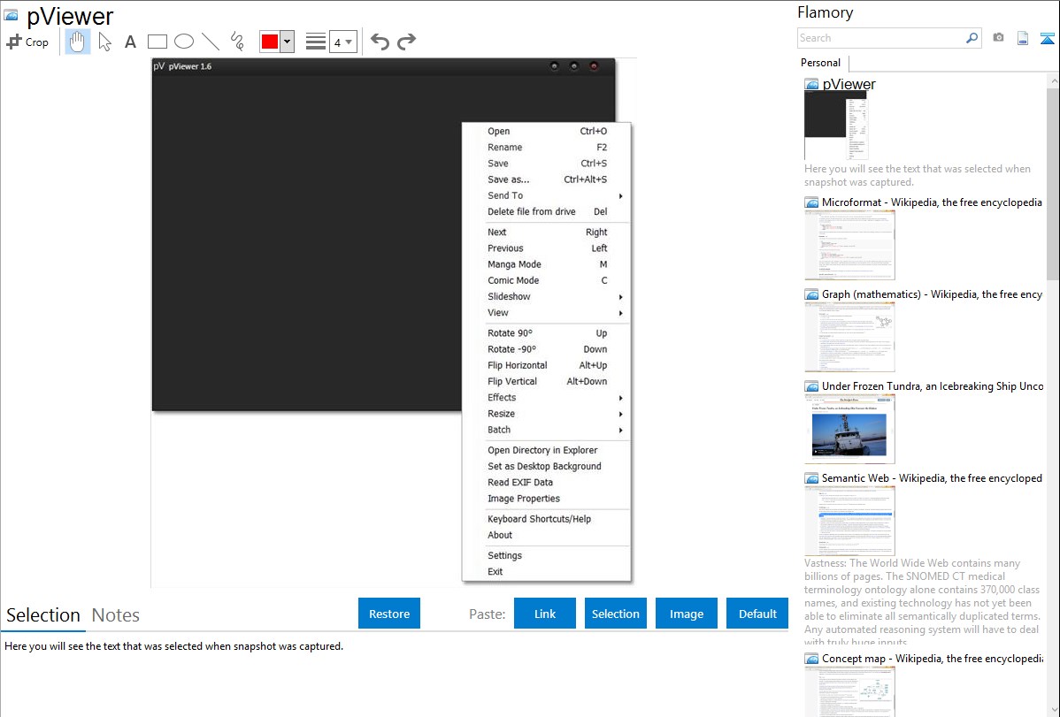Viewport: 1060px width, 717px height.
Task: Choose Delete file from drive
Action: point(546,211)
